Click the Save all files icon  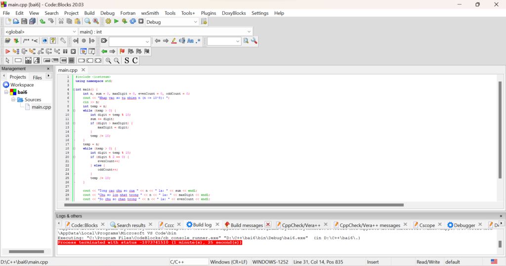32,21
